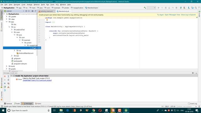Expand the .gradle folder
Image resolution: width=201 pixels, height=113 pixels.
pos(7,17)
